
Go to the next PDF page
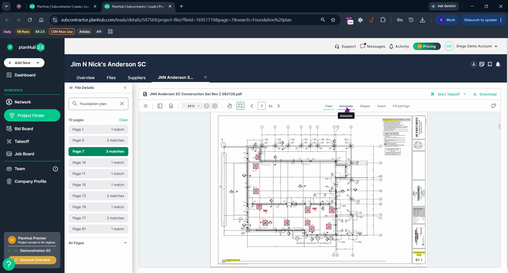coord(279,106)
